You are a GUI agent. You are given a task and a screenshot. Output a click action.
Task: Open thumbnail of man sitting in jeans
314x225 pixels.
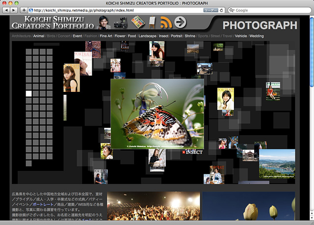pyautogui.click(x=101, y=177)
